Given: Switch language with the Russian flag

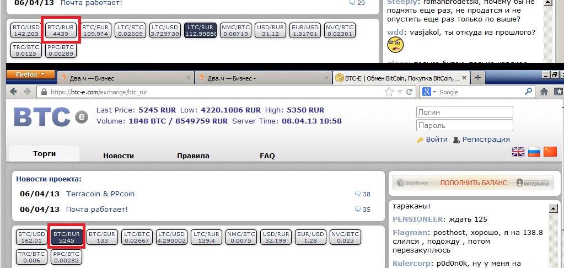Looking at the screenshot, I should [x=534, y=152].
